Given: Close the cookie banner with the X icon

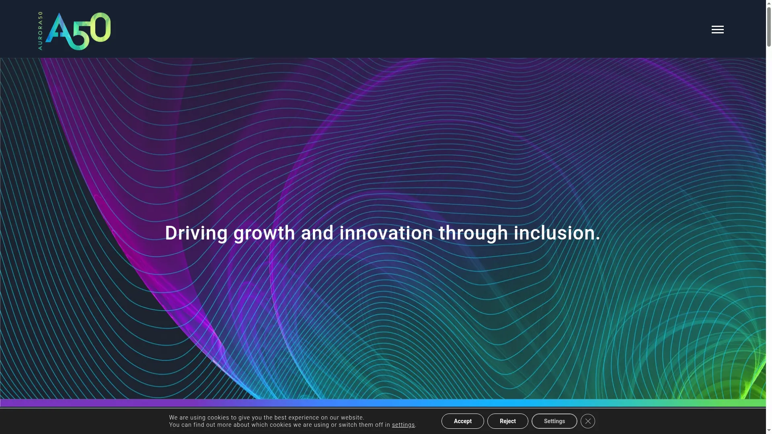Looking at the screenshot, I should 587,421.
